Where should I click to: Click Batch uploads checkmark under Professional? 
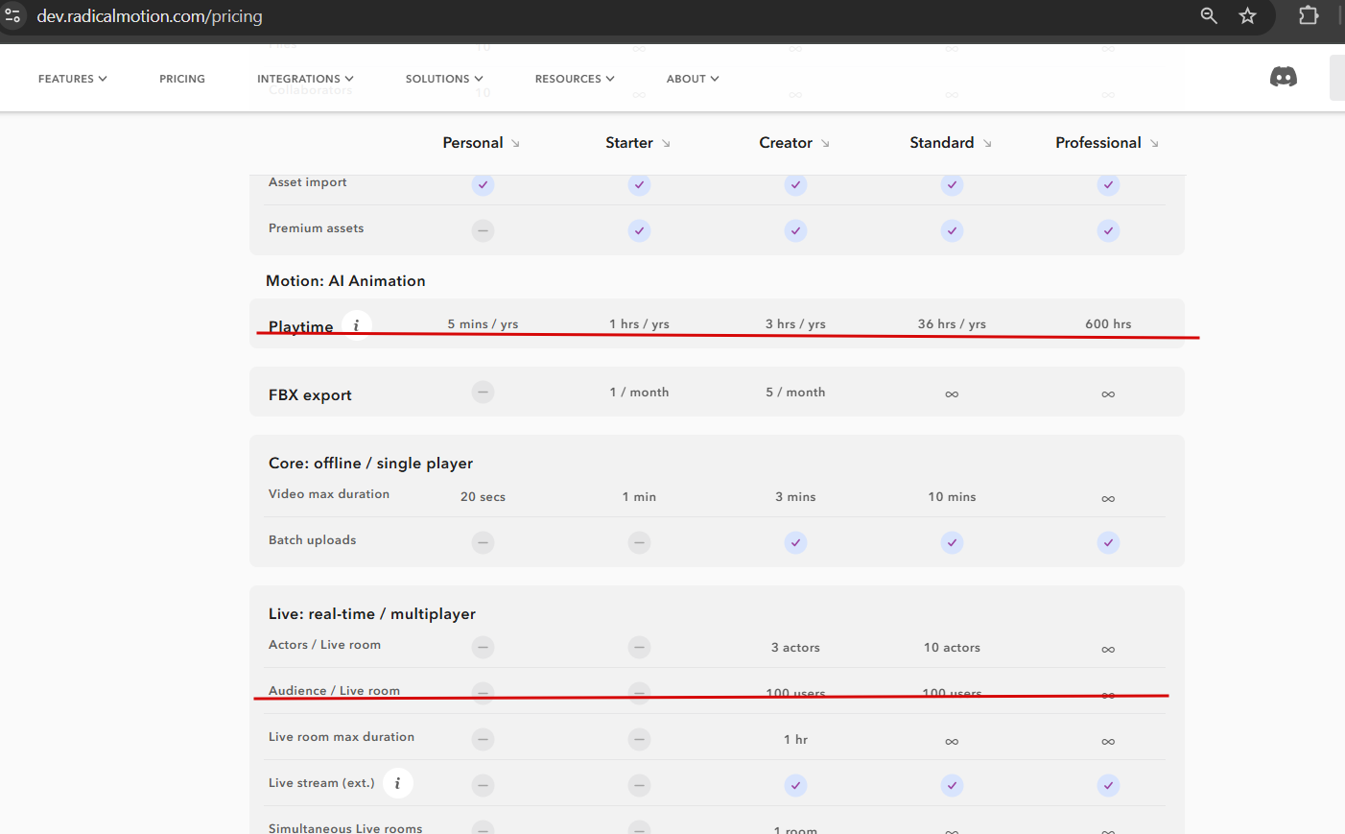coord(1108,542)
